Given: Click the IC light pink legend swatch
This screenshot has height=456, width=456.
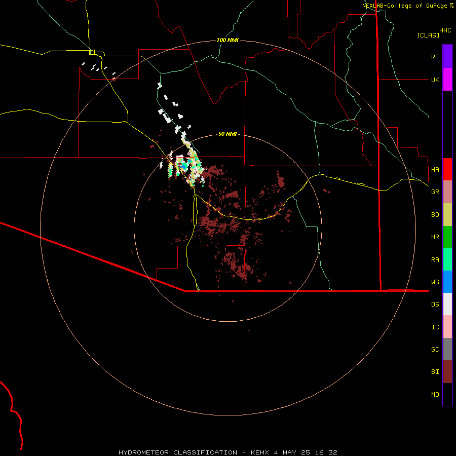Looking at the screenshot, I should (x=447, y=327).
